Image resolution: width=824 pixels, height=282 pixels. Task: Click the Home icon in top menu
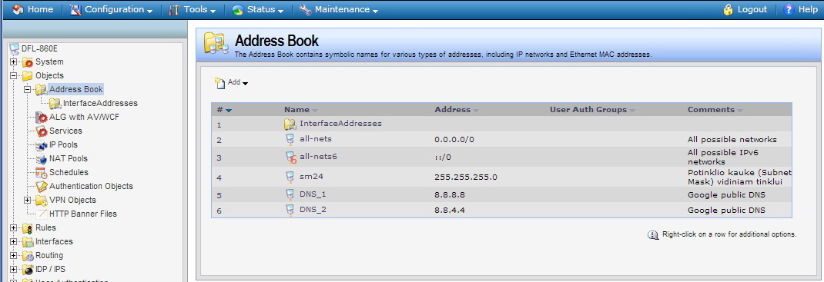(18, 9)
